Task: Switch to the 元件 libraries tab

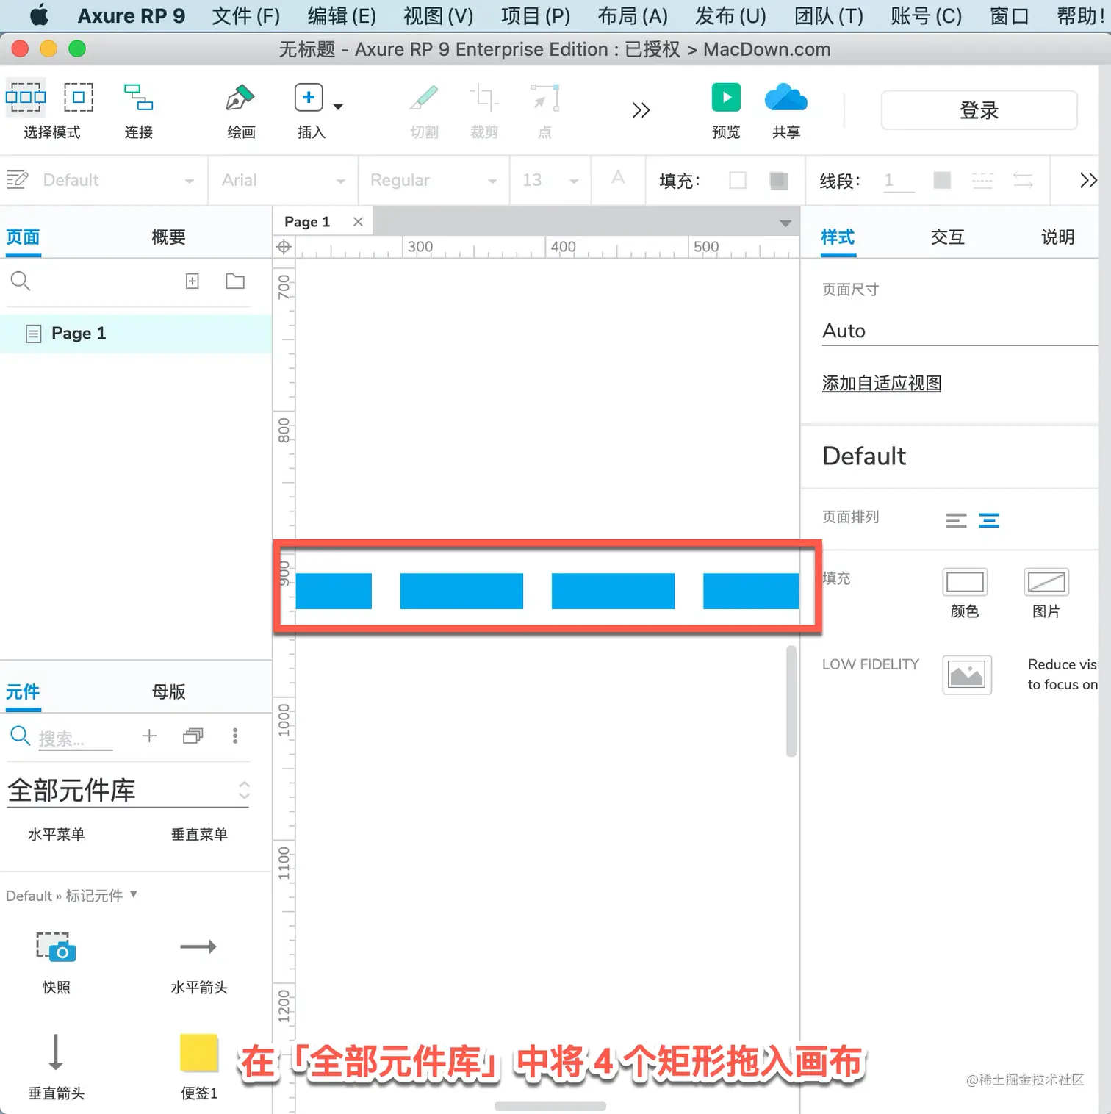Action: pos(23,691)
